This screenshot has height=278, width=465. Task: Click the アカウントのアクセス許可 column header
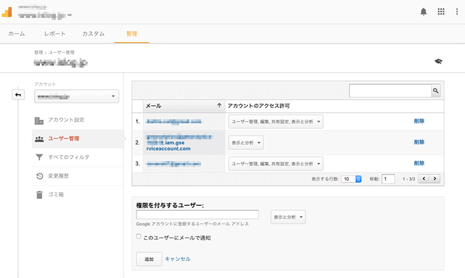pos(259,105)
